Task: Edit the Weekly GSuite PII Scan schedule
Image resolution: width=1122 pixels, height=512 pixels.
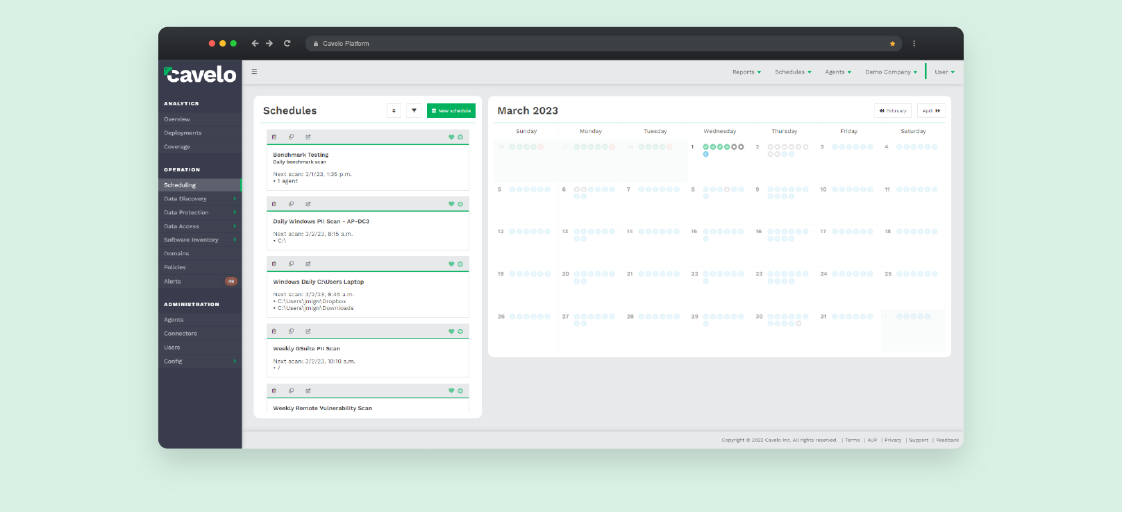Action: pos(308,331)
